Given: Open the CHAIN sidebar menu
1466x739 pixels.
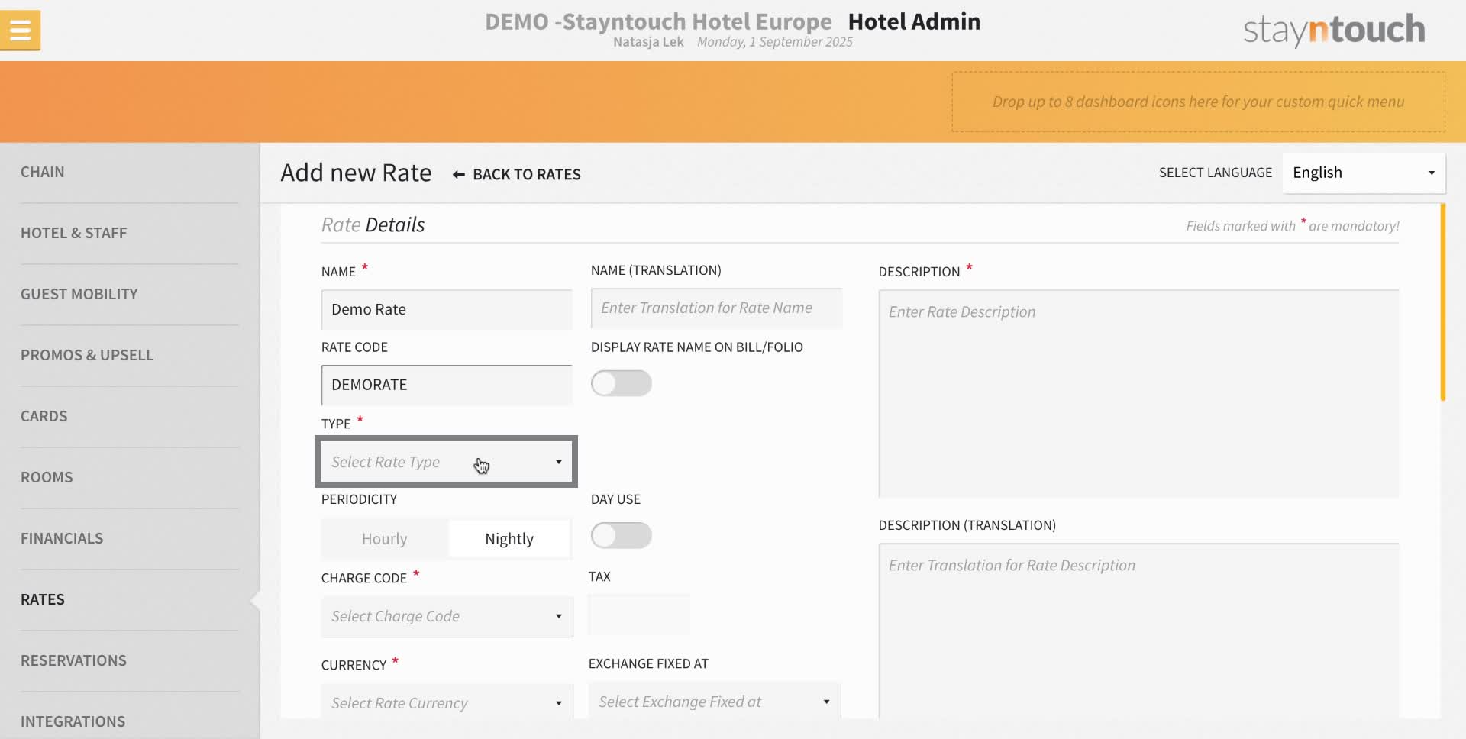Looking at the screenshot, I should [43, 172].
